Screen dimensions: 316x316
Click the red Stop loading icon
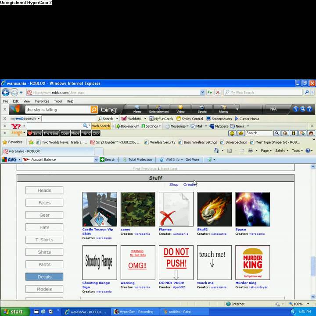coord(218,93)
